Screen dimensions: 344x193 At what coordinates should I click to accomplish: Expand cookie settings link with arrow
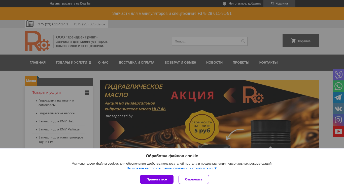coord(172,168)
